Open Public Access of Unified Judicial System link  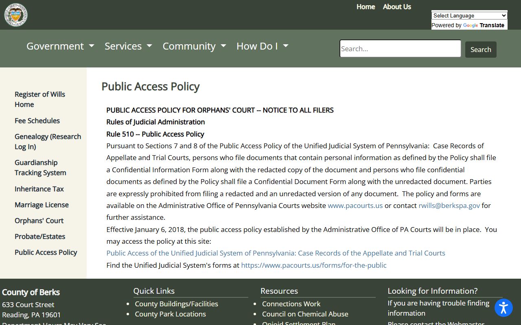point(276,253)
